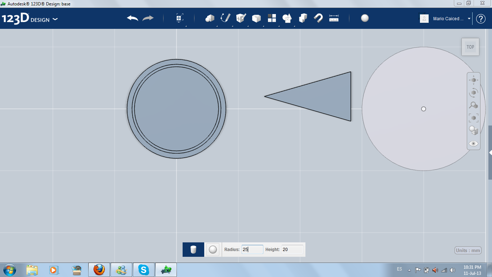Click the TOP view cube
The image size is (492, 277).
point(470,47)
